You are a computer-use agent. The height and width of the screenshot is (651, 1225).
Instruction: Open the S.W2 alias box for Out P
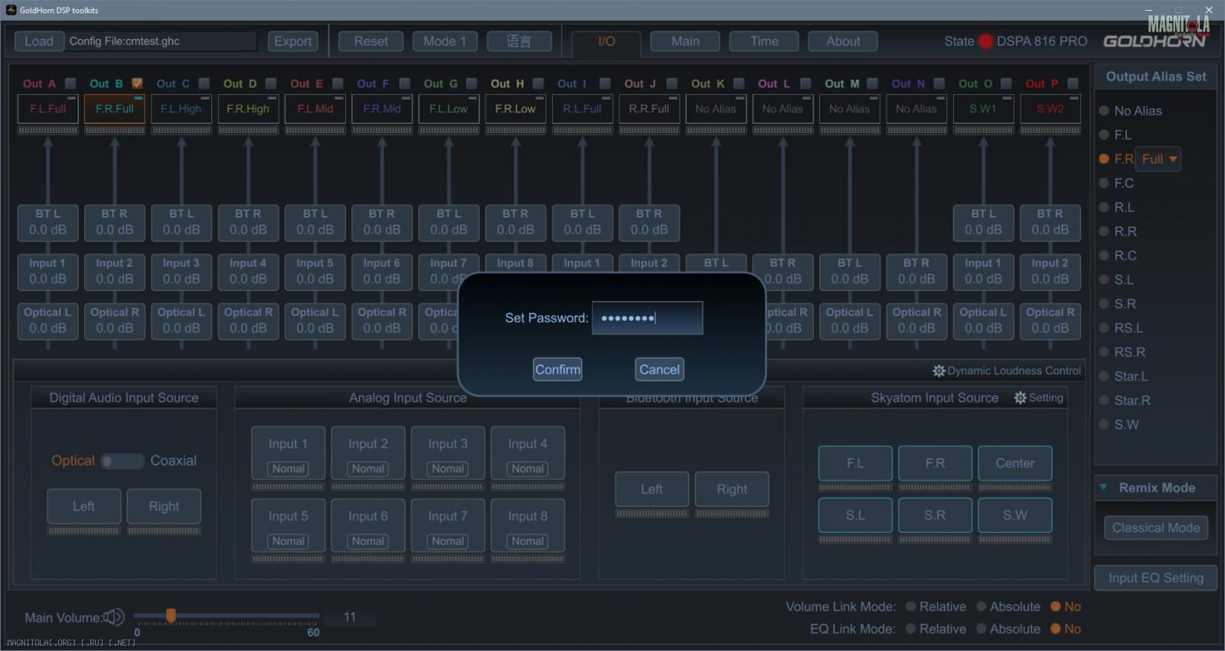click(x=1050, y=109)
